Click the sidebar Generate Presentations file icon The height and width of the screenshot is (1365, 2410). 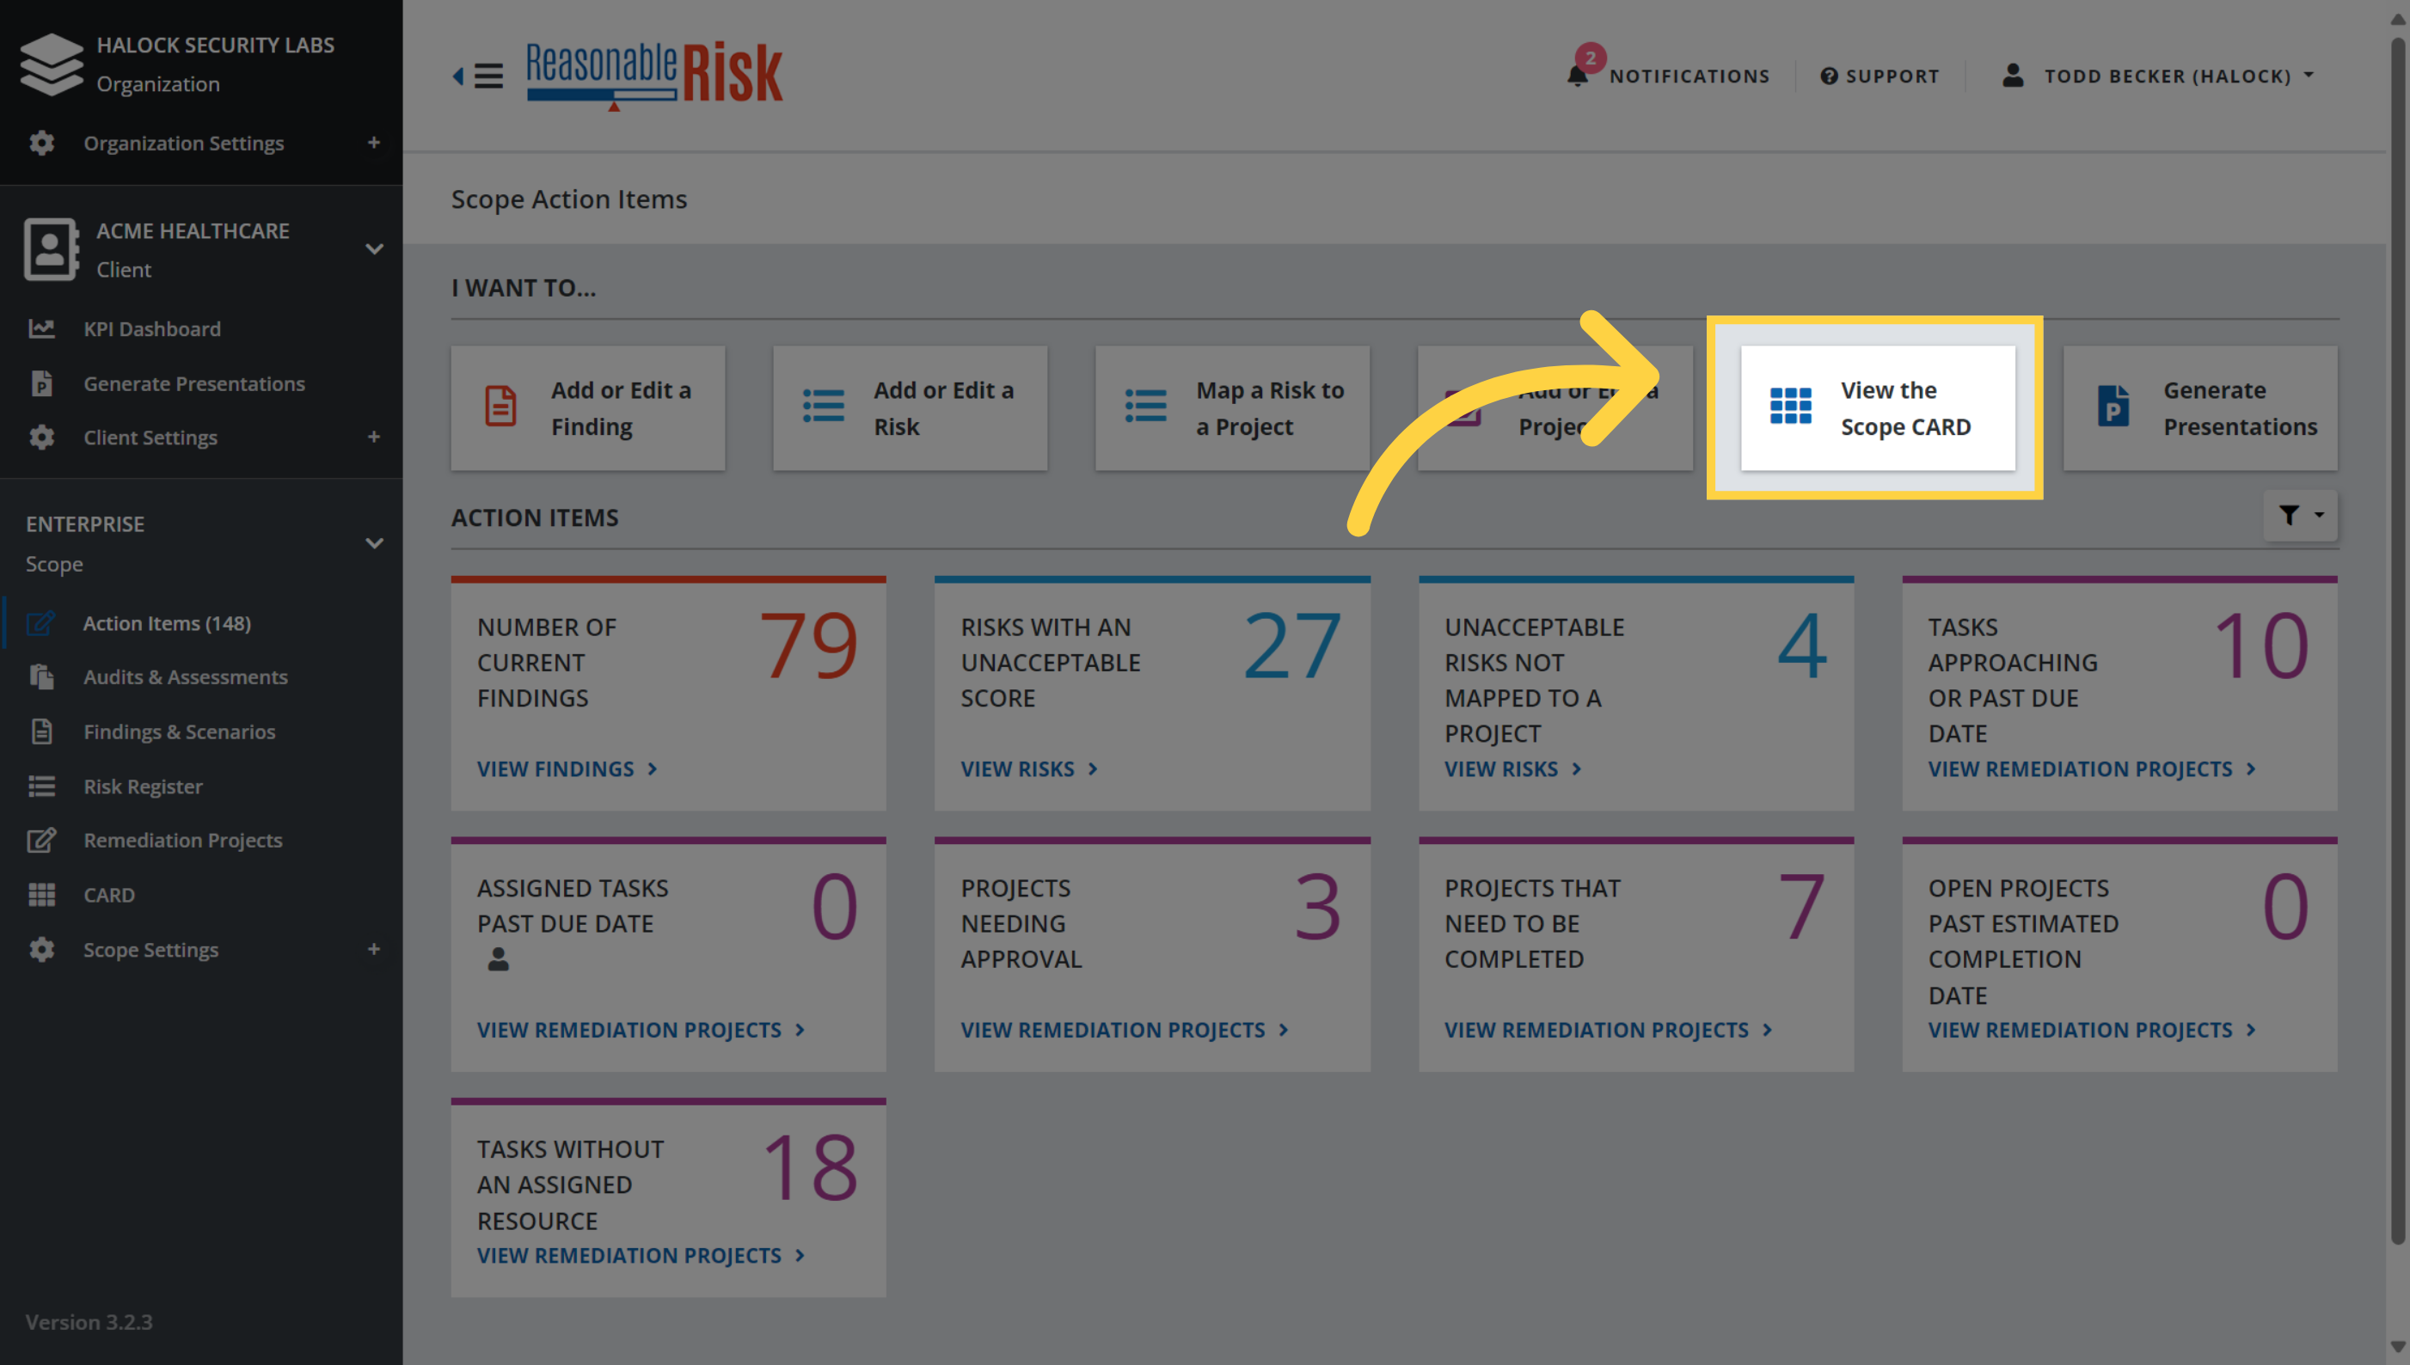tap(41, 383)
